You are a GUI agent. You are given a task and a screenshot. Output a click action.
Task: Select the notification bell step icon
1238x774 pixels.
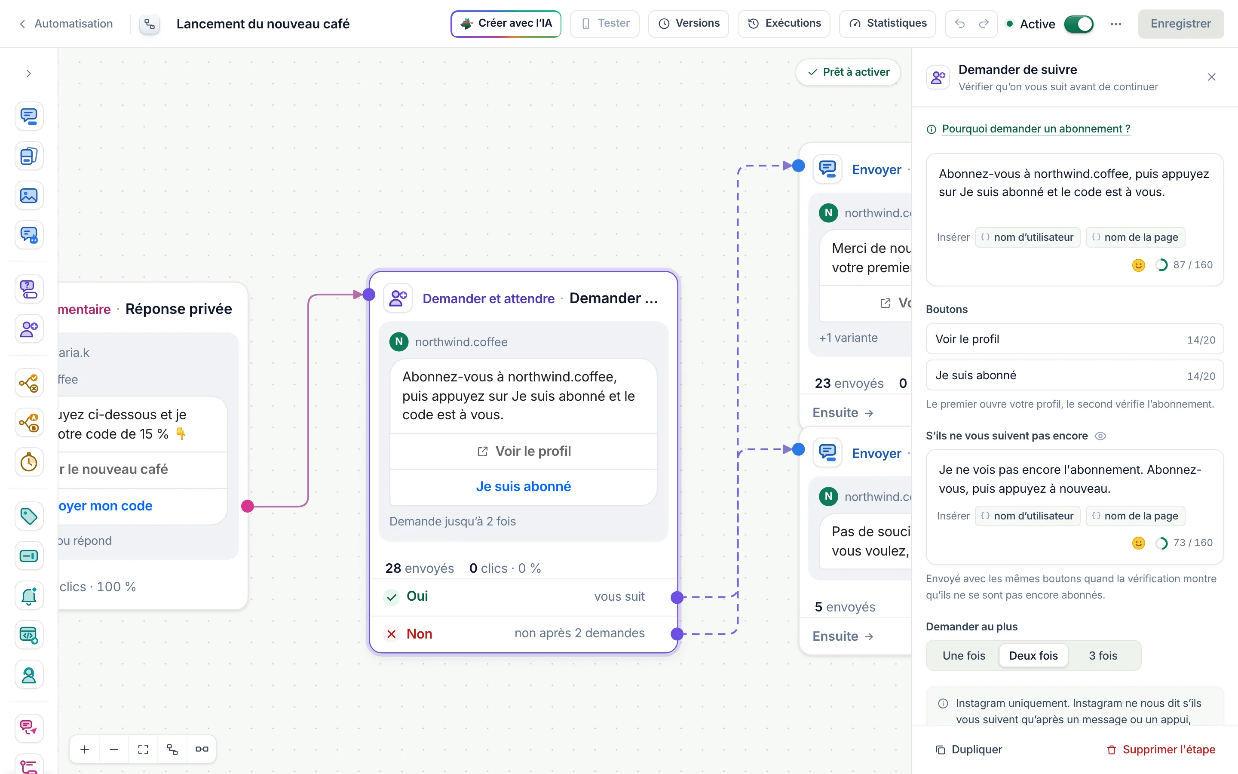[29, 596]
